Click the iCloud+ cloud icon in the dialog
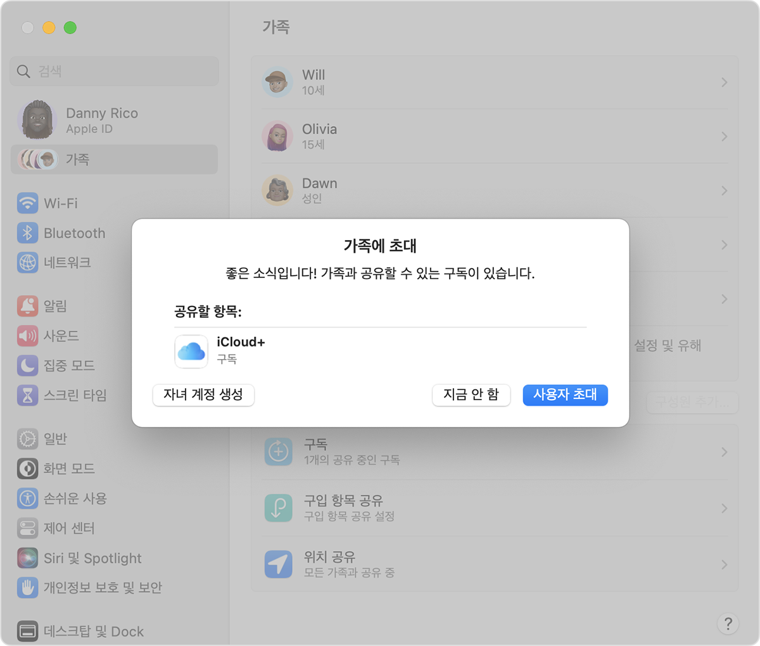The height and width of the screenshot is (646, 760). [191, 350]
